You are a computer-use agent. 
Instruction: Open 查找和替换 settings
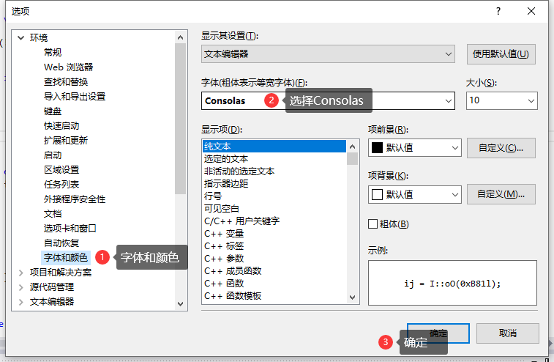[66, 82]
